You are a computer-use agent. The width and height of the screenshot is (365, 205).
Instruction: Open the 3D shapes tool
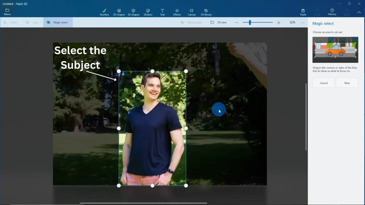click(133, 12)
